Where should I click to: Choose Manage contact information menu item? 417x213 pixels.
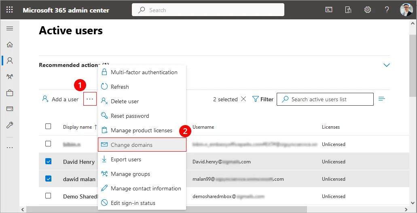[142, 189]
